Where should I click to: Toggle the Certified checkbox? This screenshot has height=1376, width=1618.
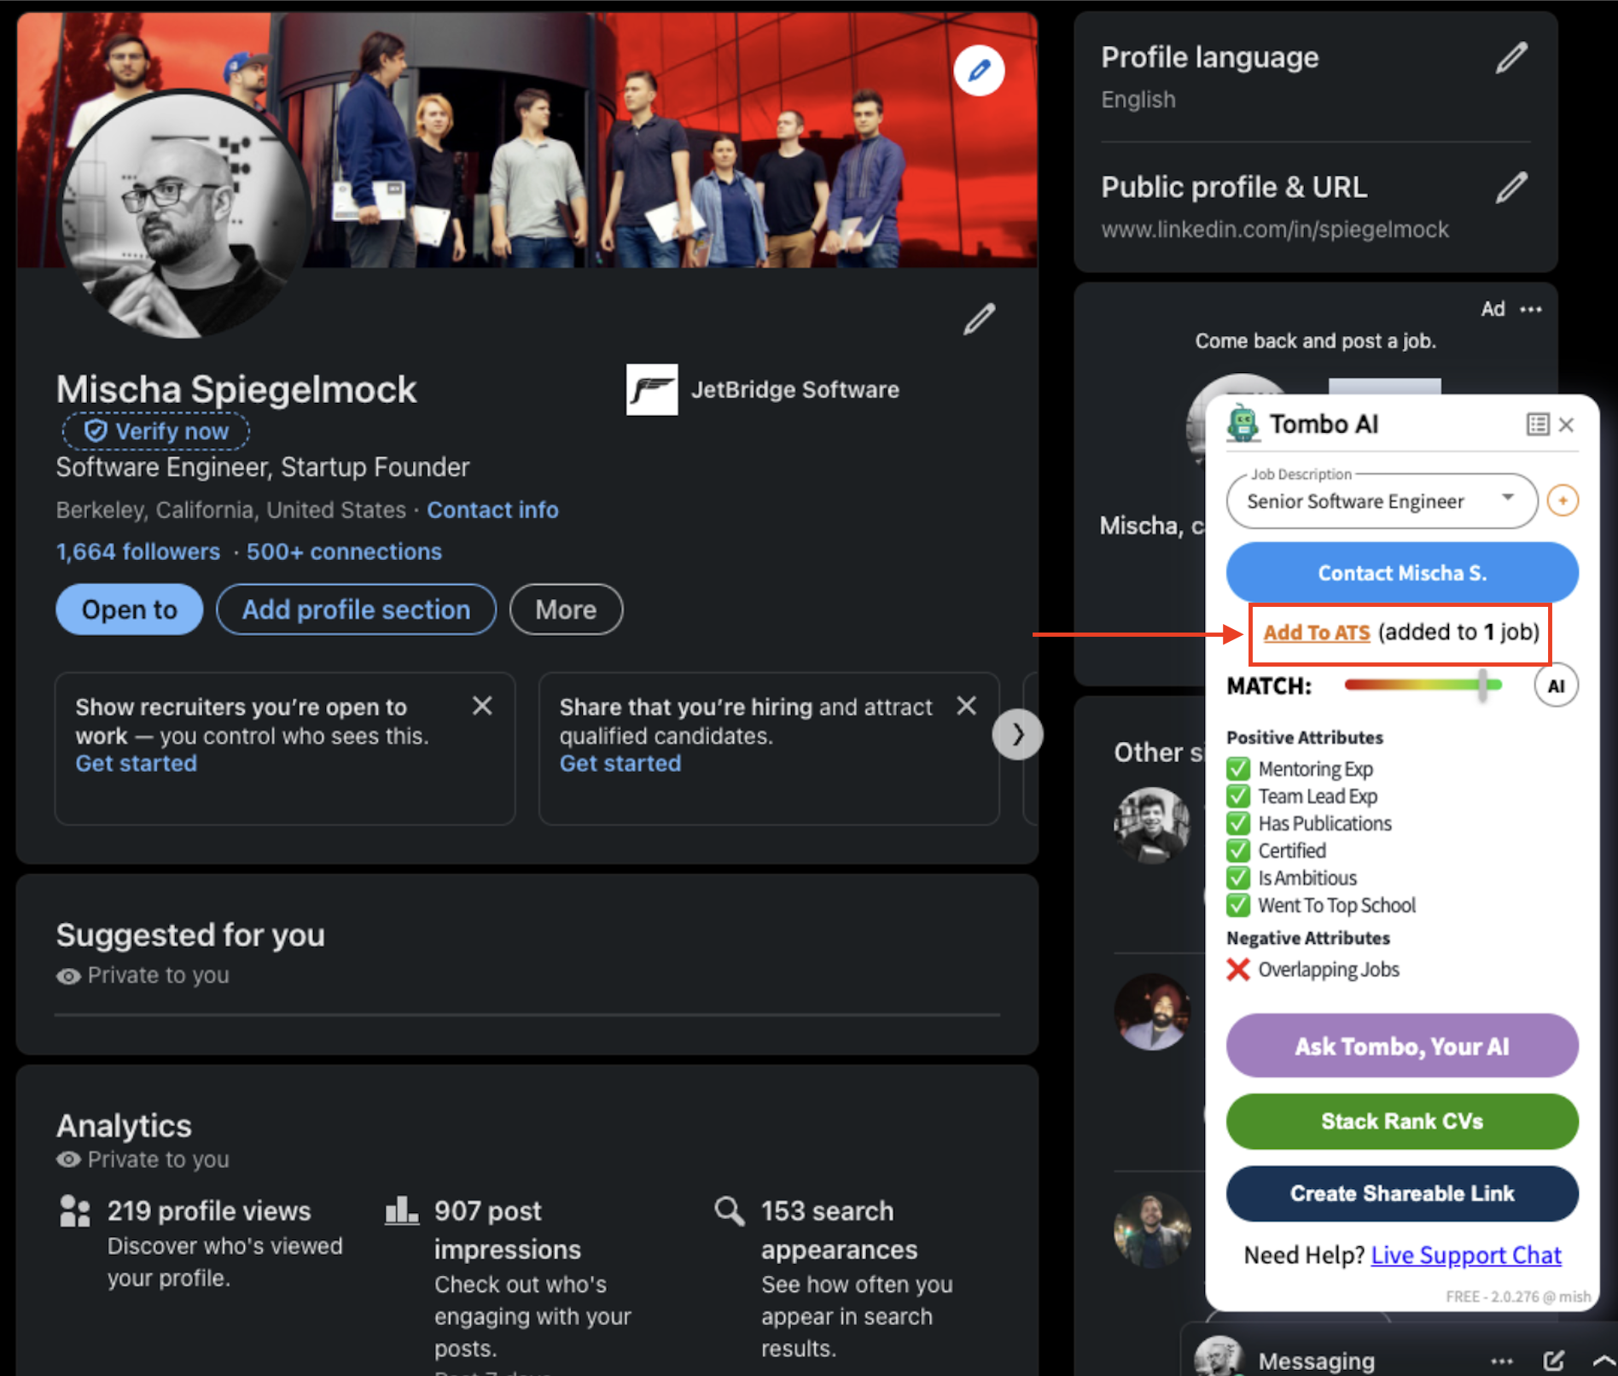[1238, 851]
